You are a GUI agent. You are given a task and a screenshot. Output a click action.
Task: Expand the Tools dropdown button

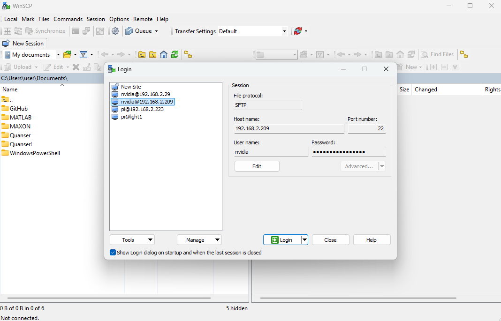132,240
